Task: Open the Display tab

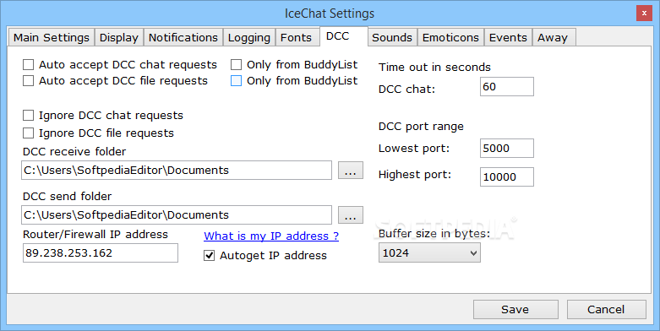Action: (119, 37)
